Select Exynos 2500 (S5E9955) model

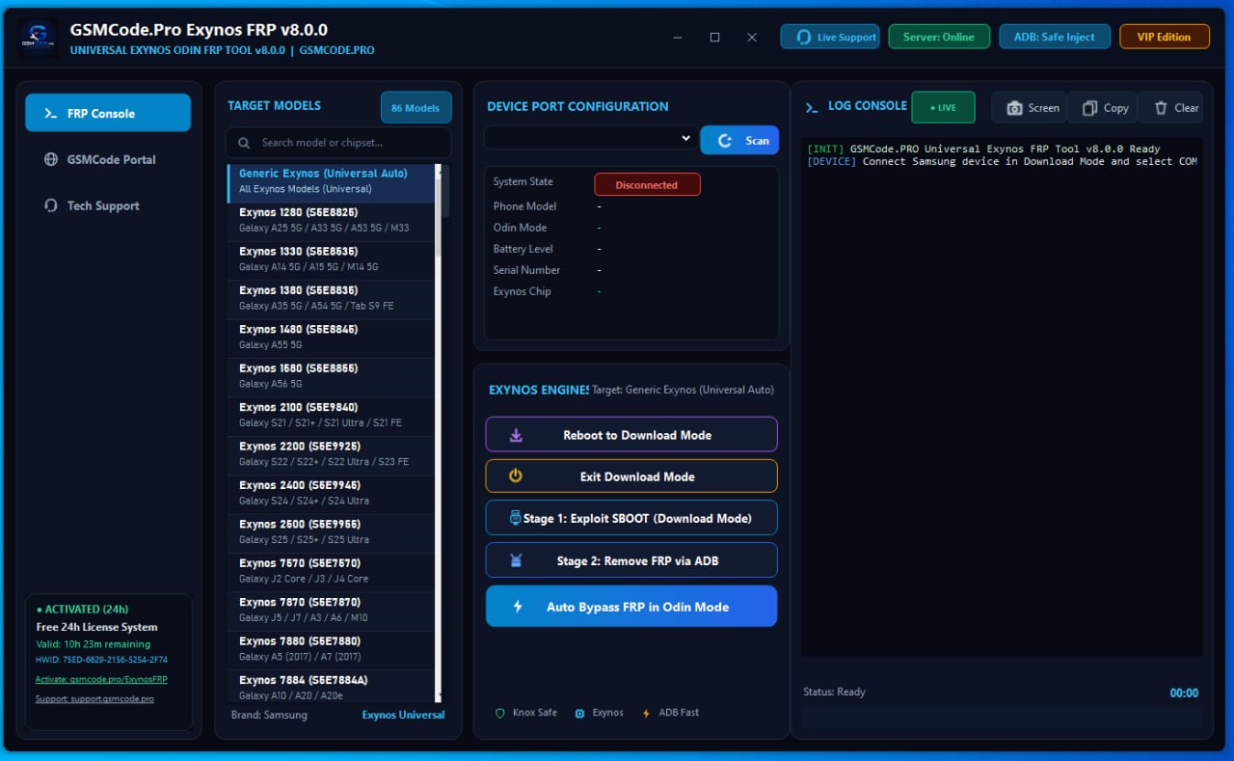point(331,531)
